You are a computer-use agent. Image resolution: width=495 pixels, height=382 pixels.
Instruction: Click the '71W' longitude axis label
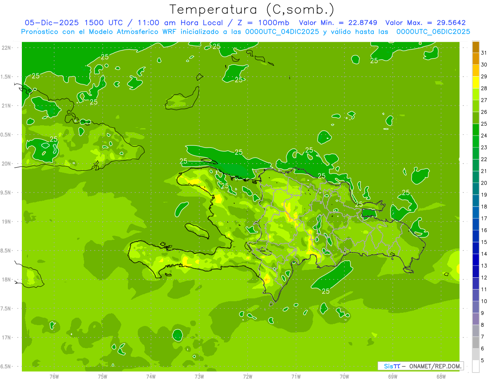tap(296, 376)
